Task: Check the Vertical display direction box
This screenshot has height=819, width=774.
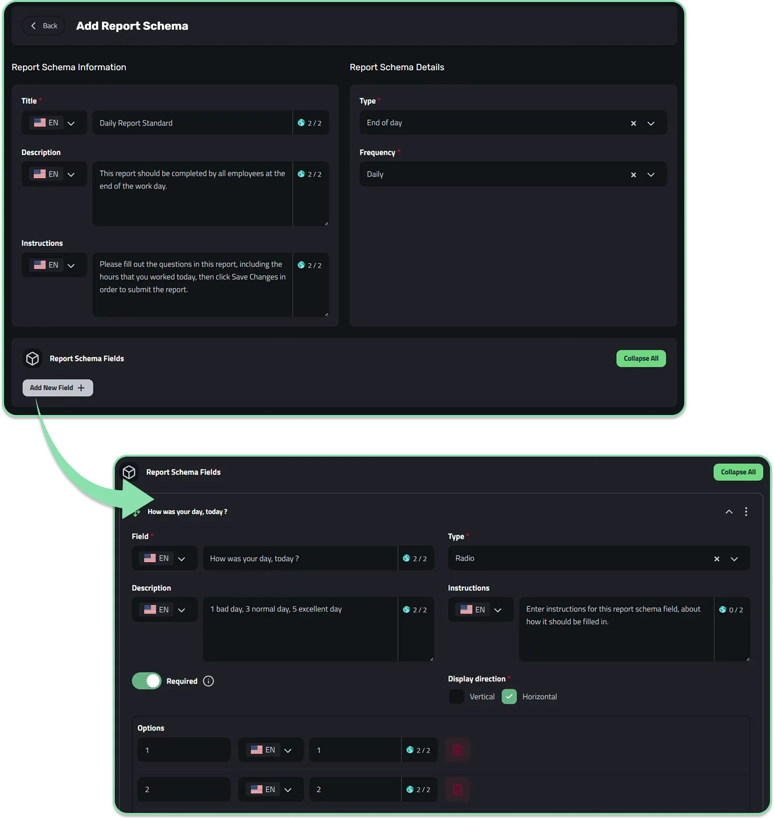Action: [x=456, y=697]
